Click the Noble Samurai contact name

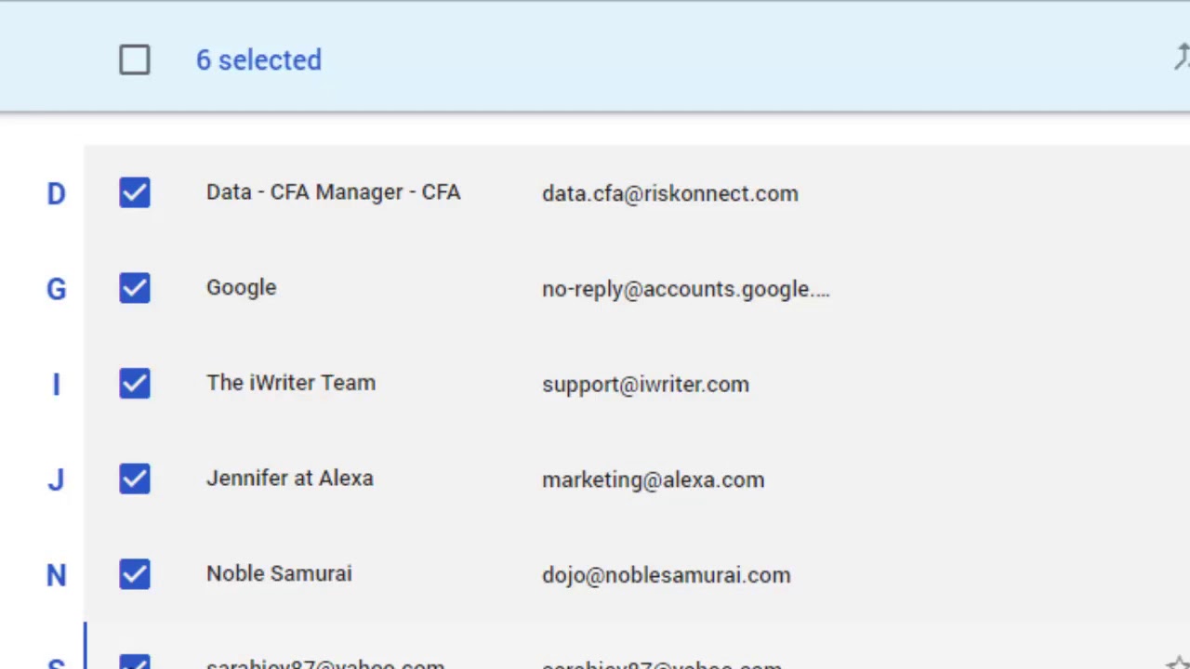tap(279, 574)
